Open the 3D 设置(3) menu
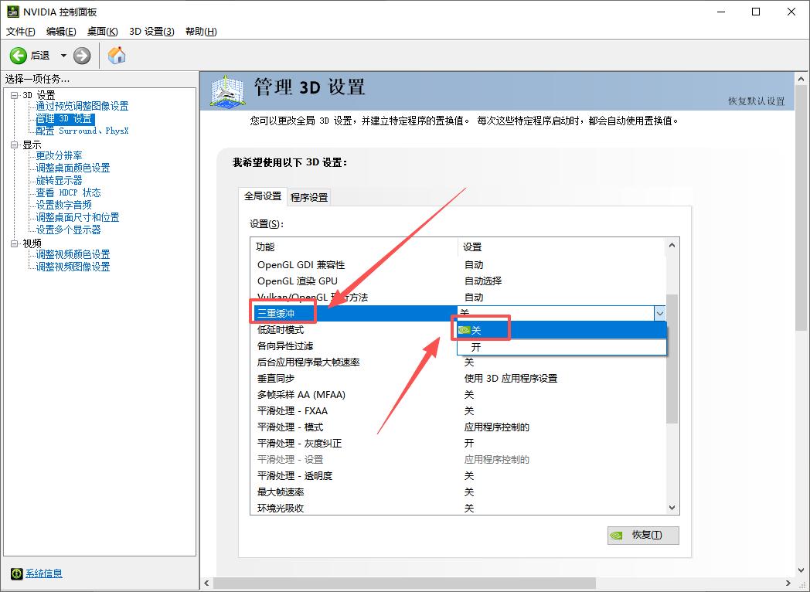This screenshot has width=810, height=592. [x=151, y=32]
